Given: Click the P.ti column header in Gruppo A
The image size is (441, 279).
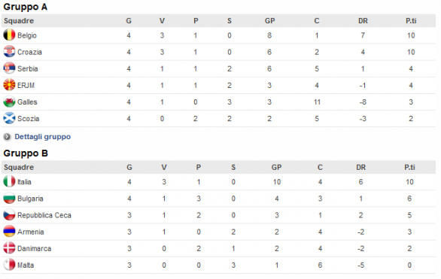Looking at the screenshot, I should (411, 21).
